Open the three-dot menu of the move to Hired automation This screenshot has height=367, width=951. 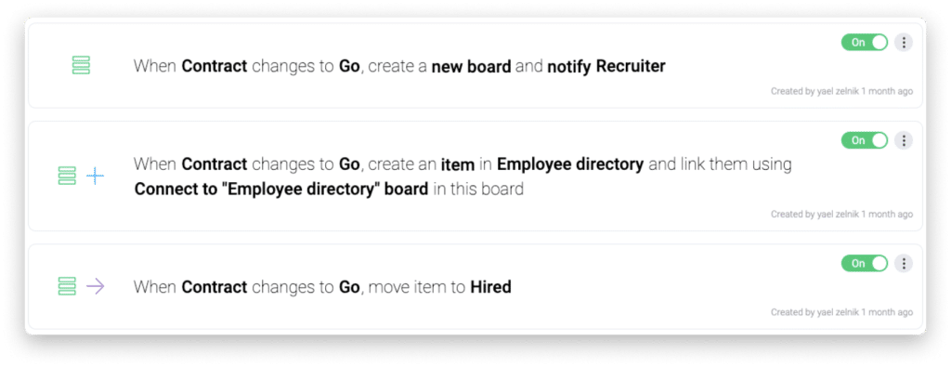[904, 263]
